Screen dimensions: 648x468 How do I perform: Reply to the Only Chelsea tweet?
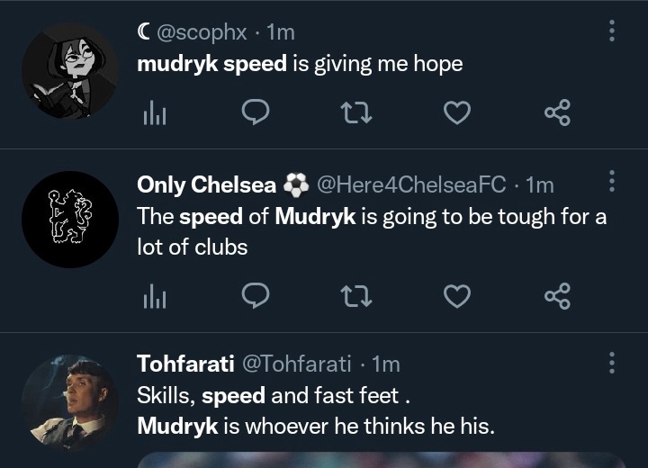(256, 296)
